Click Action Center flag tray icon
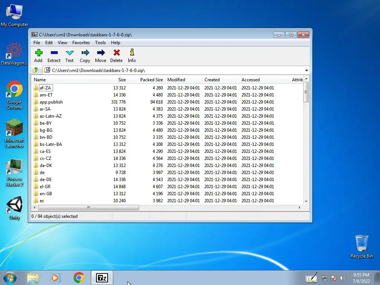Viewport: 380px width, 285px height. [x=334, y=278]
